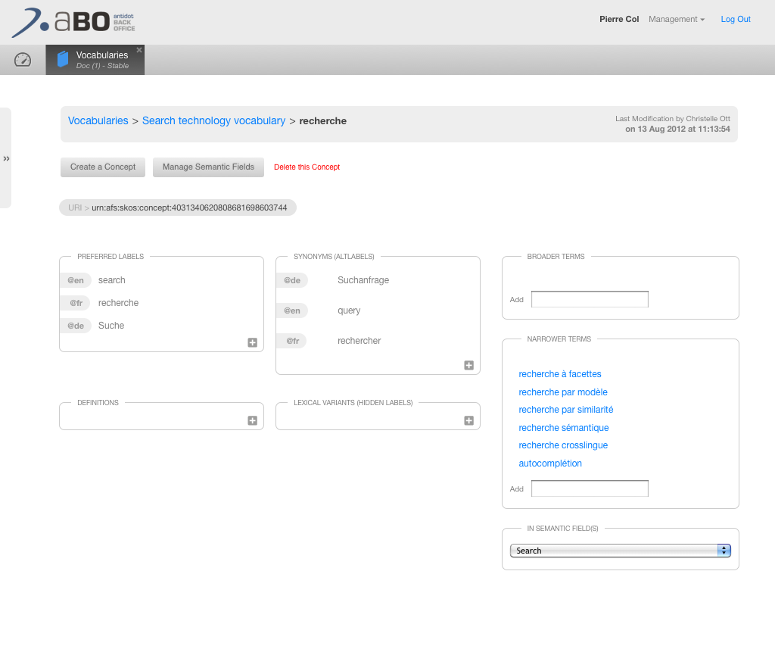Add a synonym with plus icon
This screenshot has width=775, height=646.
[x=469, y=365]
